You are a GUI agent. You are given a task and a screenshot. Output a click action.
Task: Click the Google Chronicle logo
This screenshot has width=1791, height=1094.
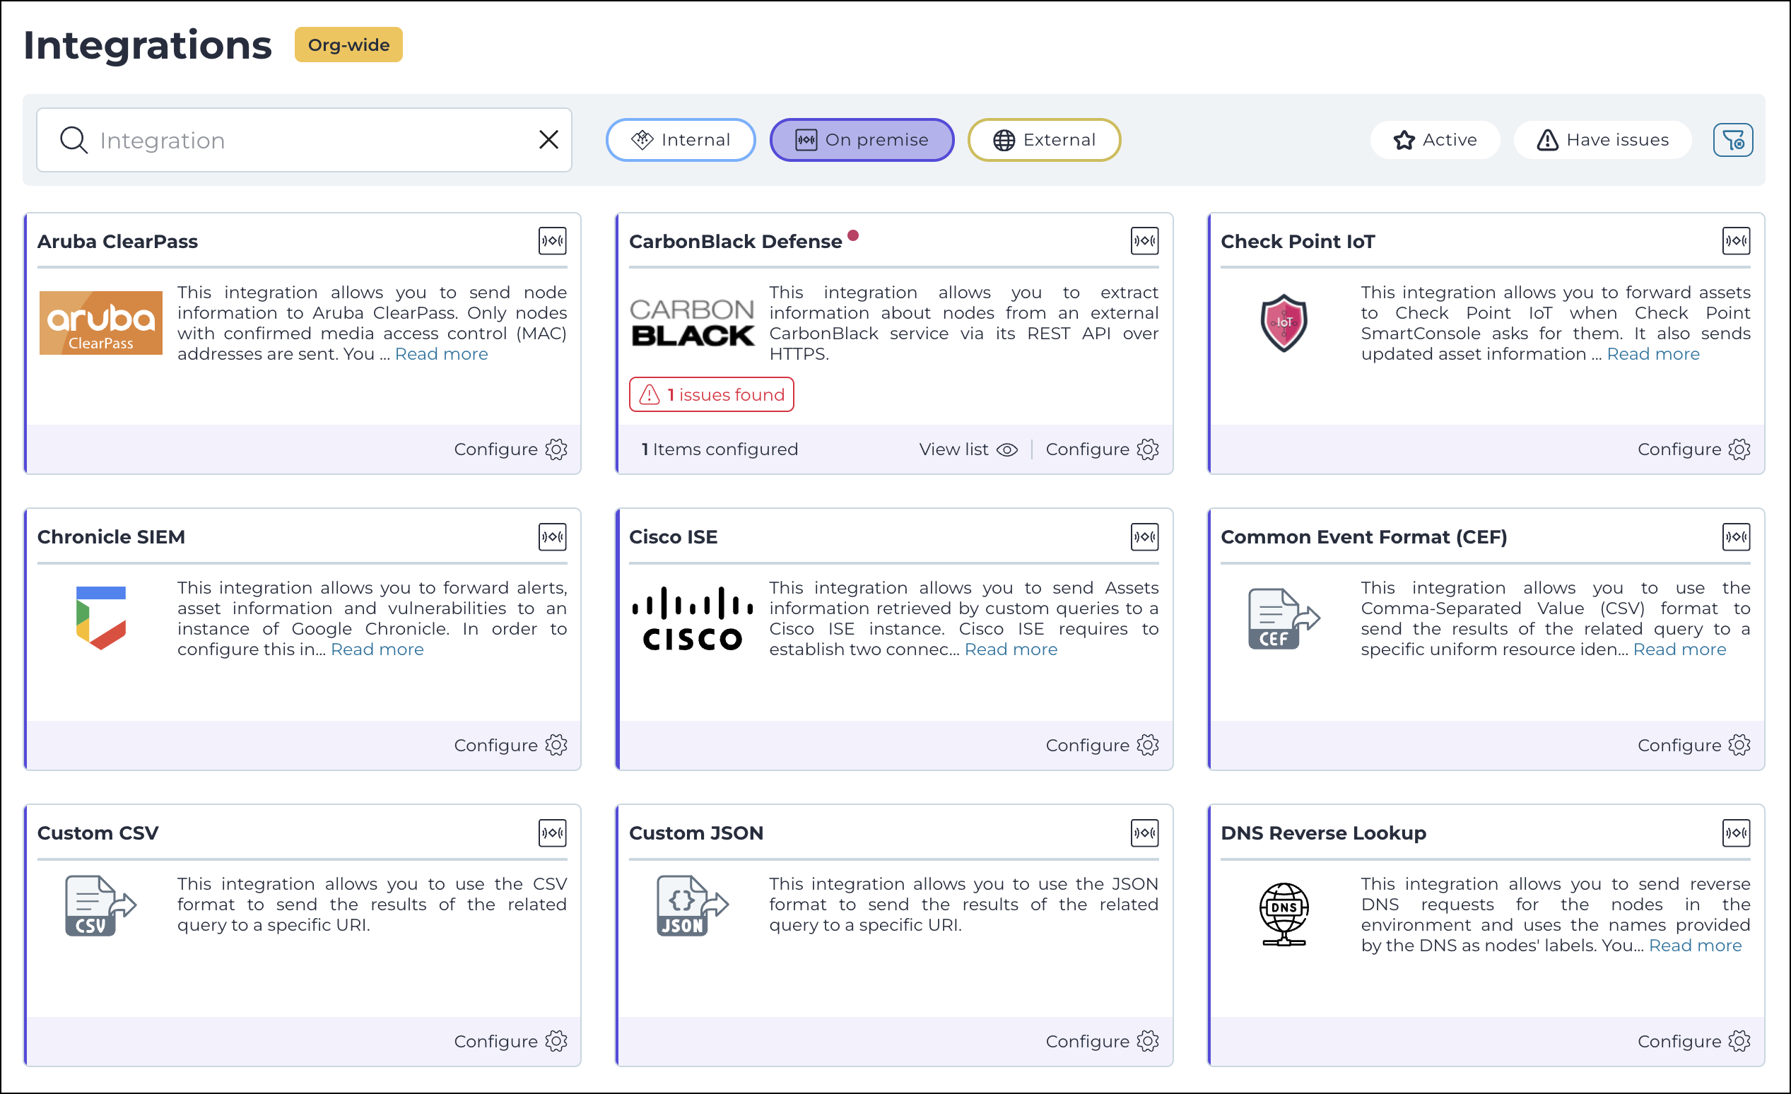coord(101,618)
